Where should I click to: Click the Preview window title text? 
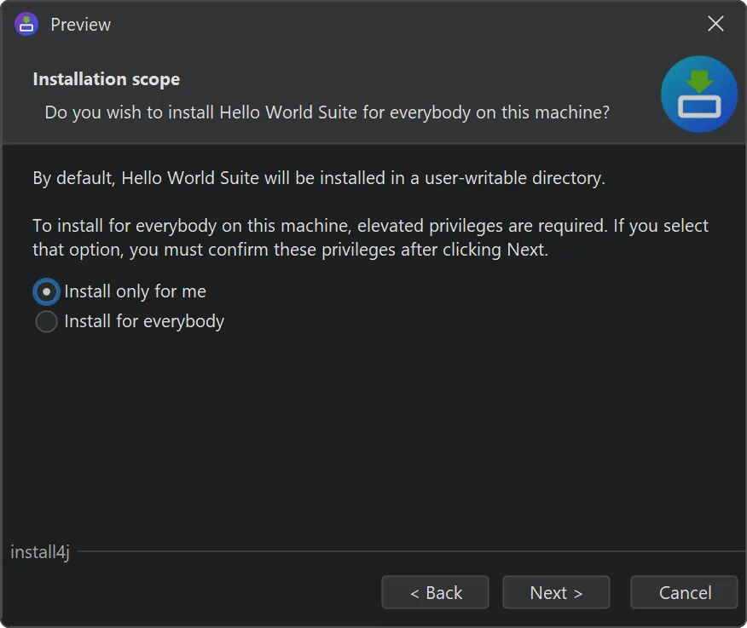click(x=79, y=24)
